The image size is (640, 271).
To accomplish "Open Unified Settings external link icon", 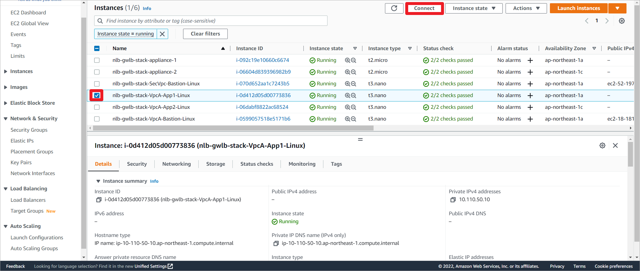I will [170, 266].
